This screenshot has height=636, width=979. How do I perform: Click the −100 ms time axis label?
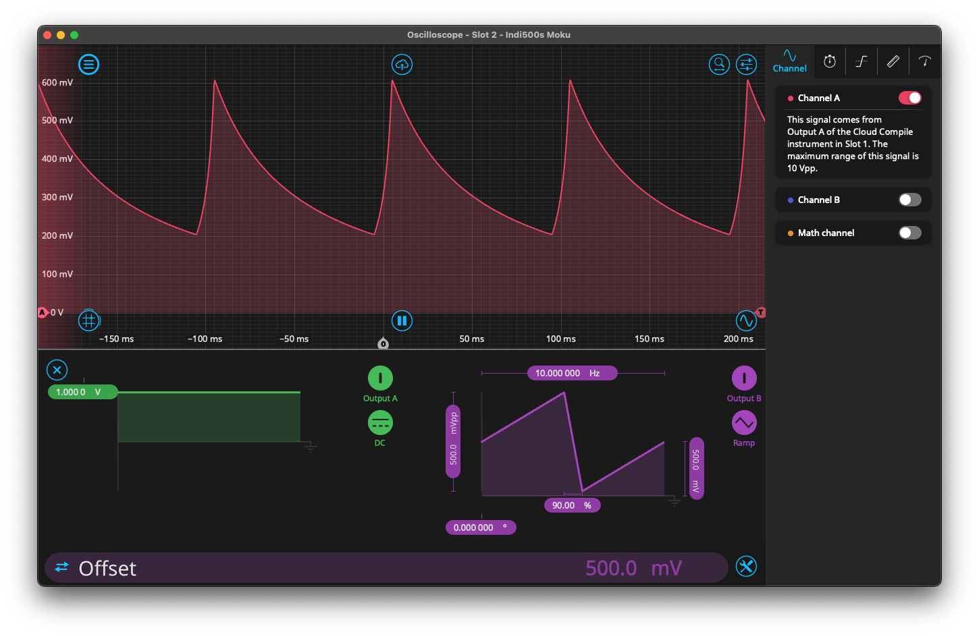click(205, 339)
